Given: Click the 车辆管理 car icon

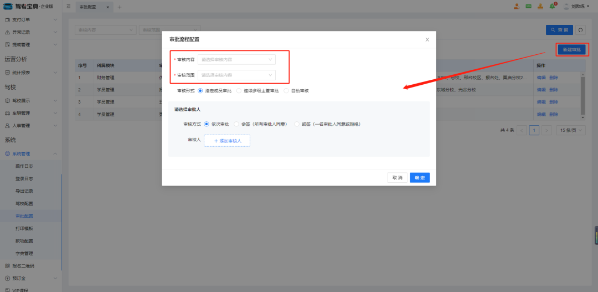Looking at the screenshot, I should coord(7,114).
